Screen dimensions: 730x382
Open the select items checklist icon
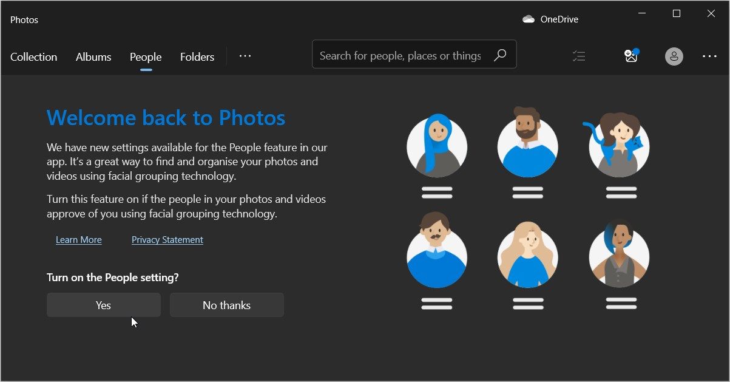[x=579, y=56]
